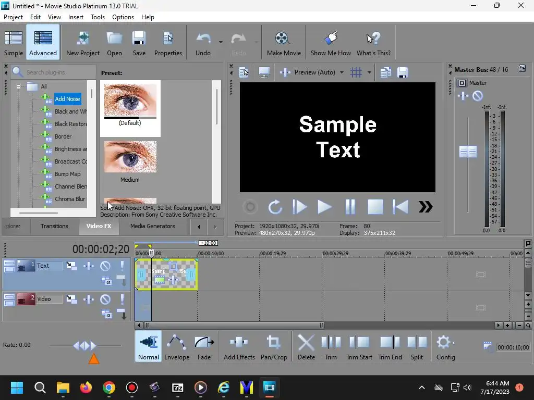Toggle compositing mode on Text track

[x=106, y=281]
